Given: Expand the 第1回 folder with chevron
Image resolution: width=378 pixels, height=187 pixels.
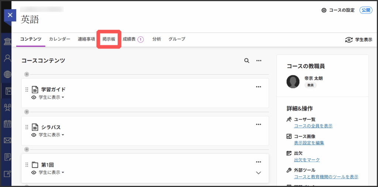Looking at the screenshot, I should pos(258,173).
